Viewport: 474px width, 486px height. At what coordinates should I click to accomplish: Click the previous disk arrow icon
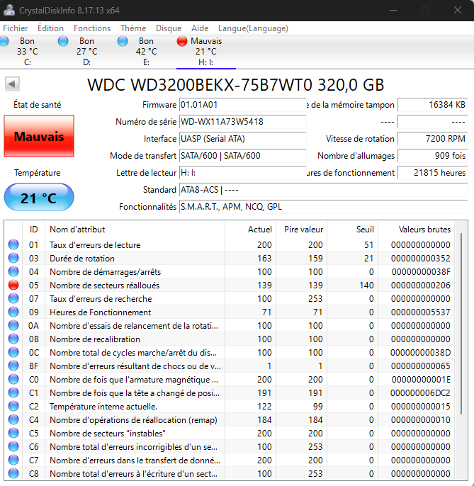pos(12,84)
